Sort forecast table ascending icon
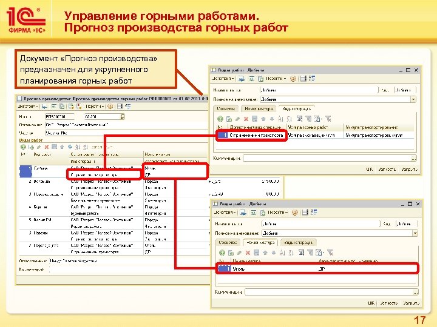The image size is (437, 327). [78, 147]
